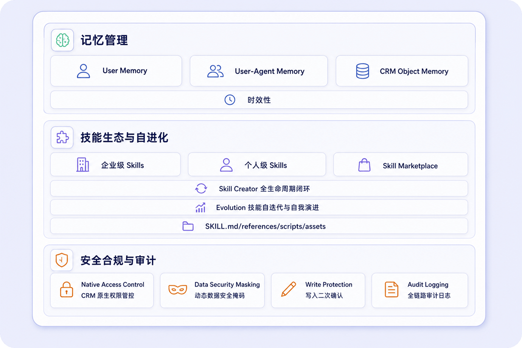Click the Data Security Masking title text
The height and width of the screenshot is (348, 522).
(227, 284)
